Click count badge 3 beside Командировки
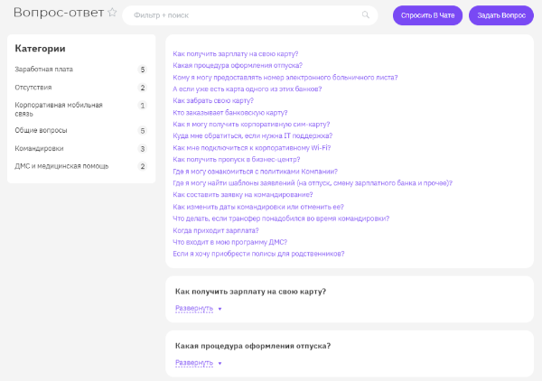Screen dimensions: 542x381 (143, 149)
